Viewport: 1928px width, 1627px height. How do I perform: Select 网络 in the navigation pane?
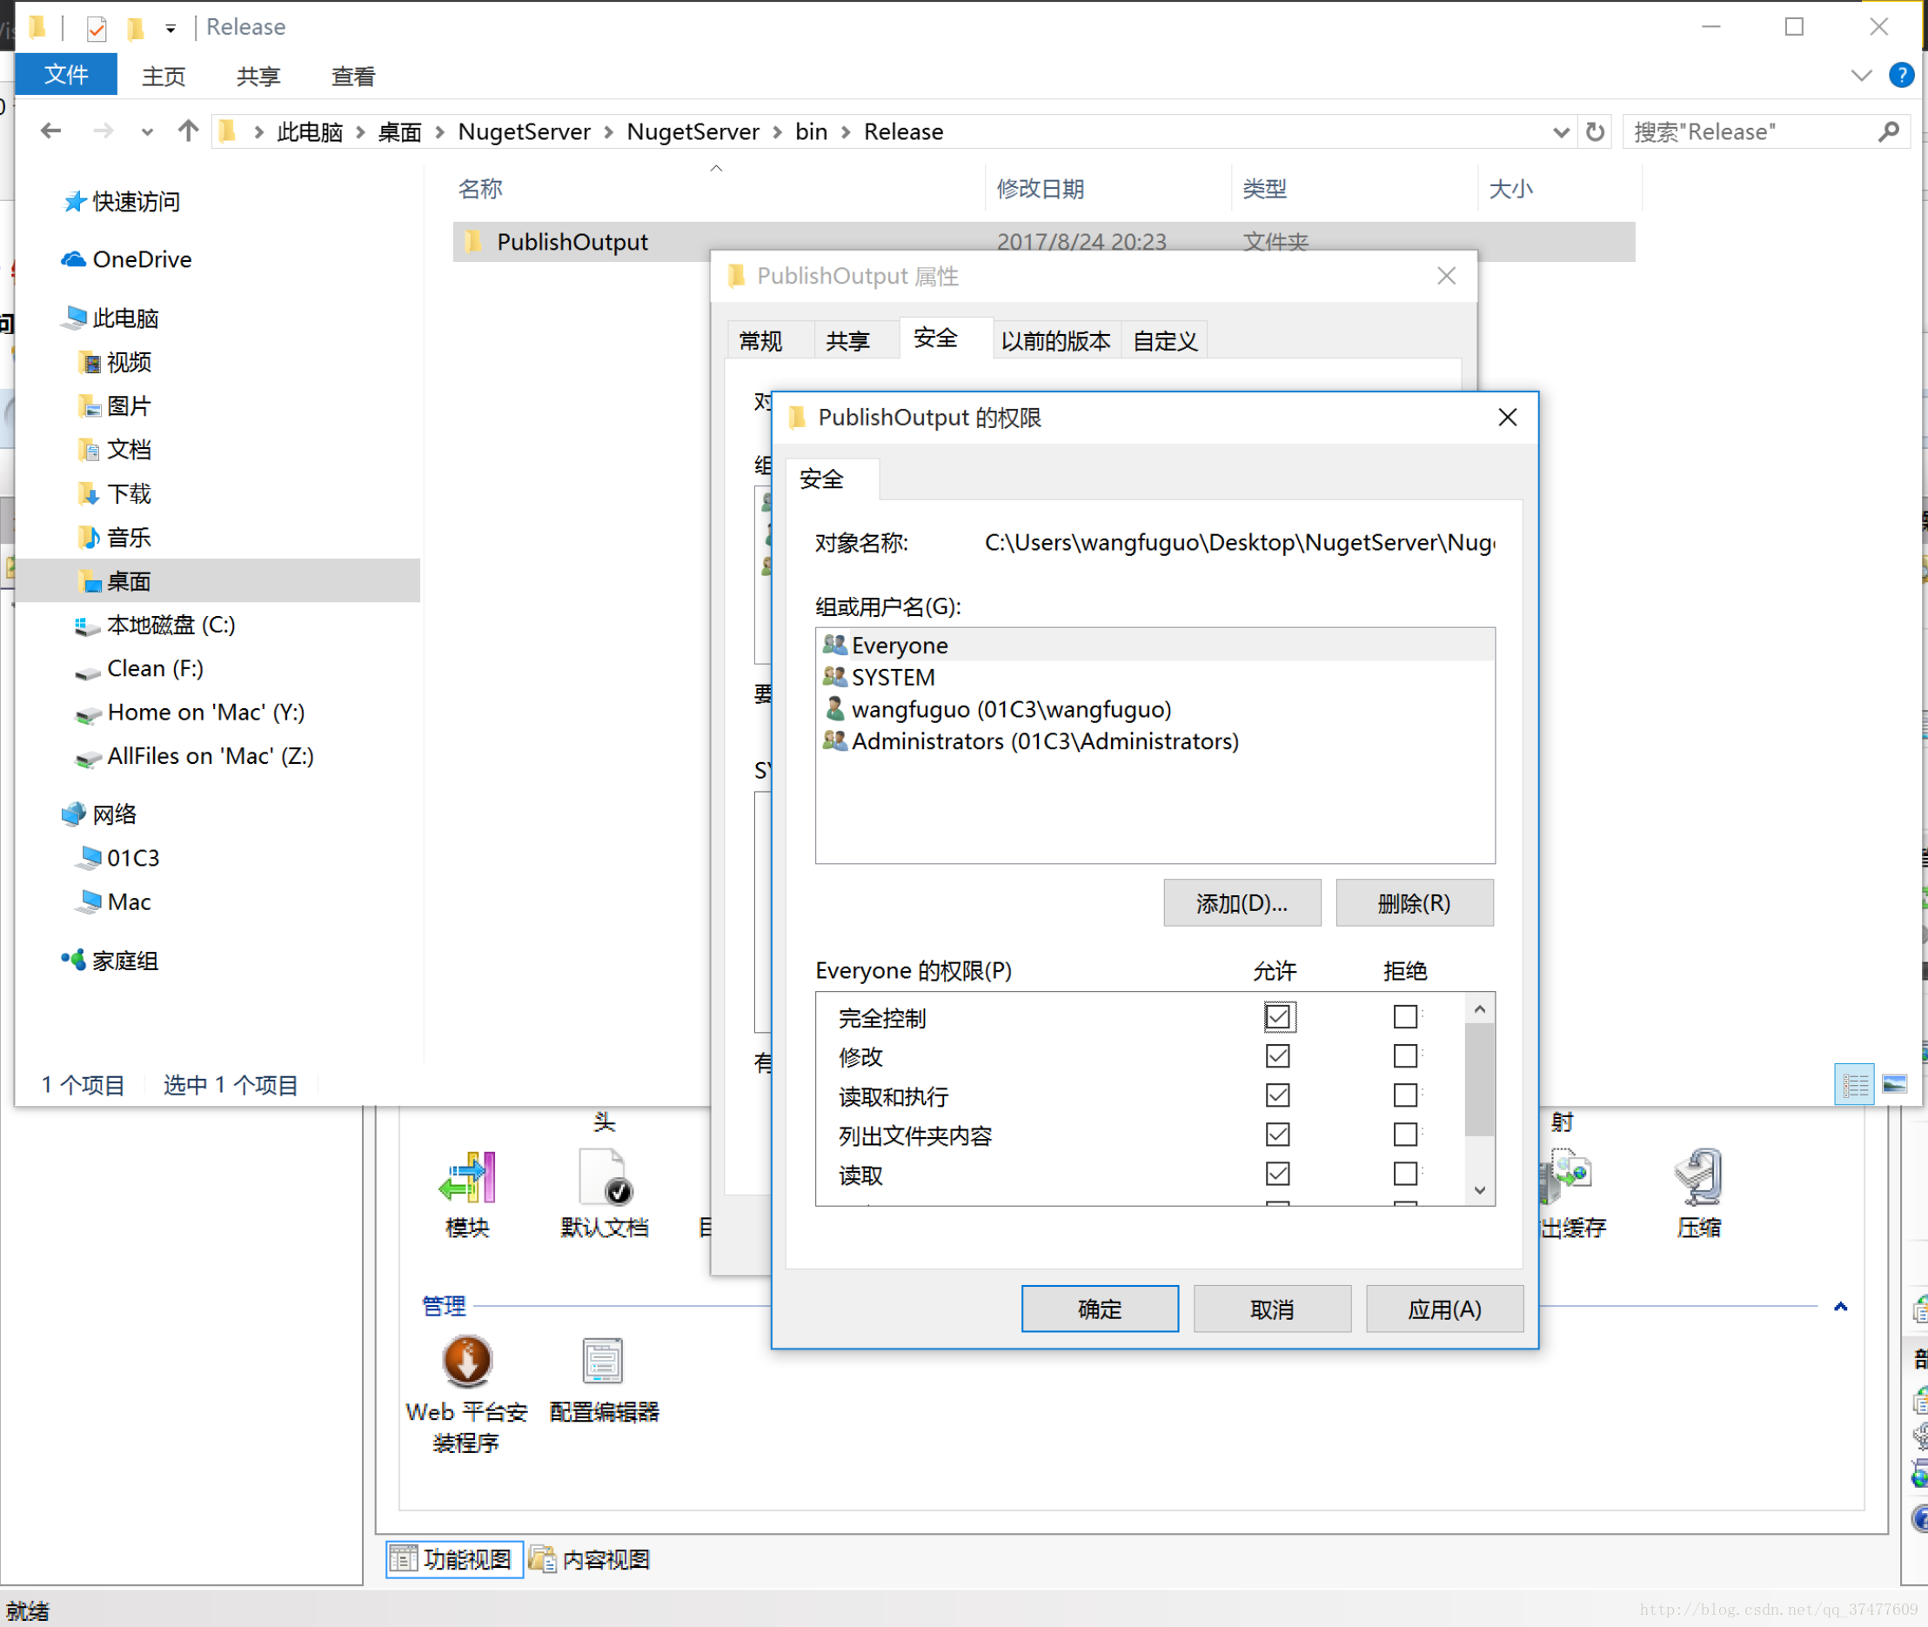100,814
